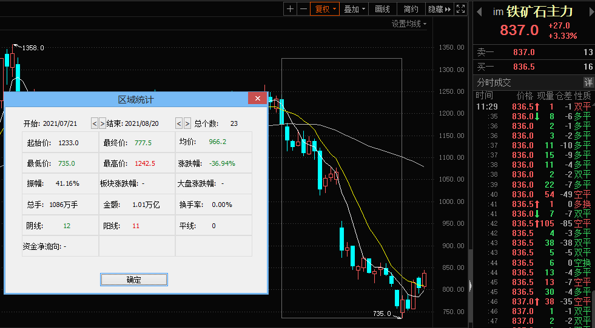
Task: Zoom in the chart with plus button
Action: (291, 9)
